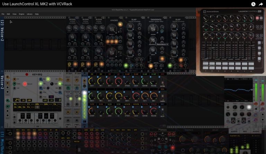Click the Launch Control XL webcam thumbnail
This screenshot has width=266, height=154.
(x=231, y=42)
